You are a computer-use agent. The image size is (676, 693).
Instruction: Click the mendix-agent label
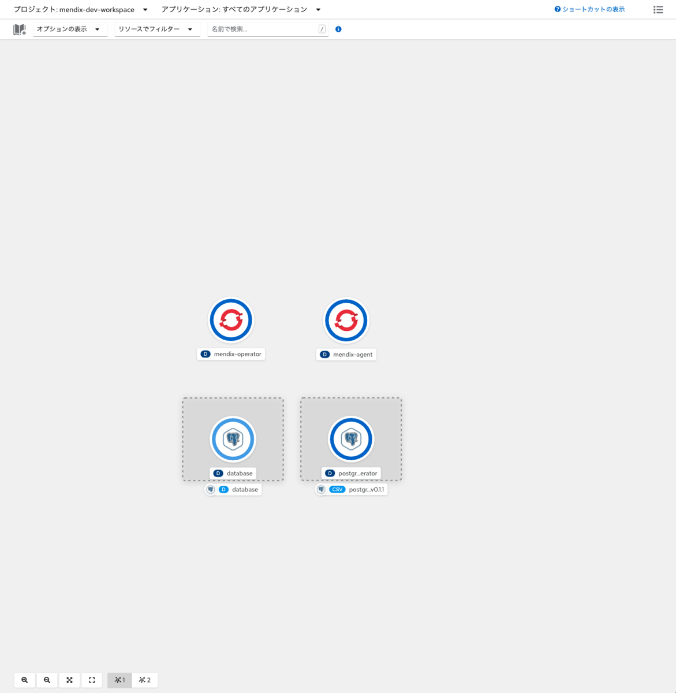(x=346, y=355)
